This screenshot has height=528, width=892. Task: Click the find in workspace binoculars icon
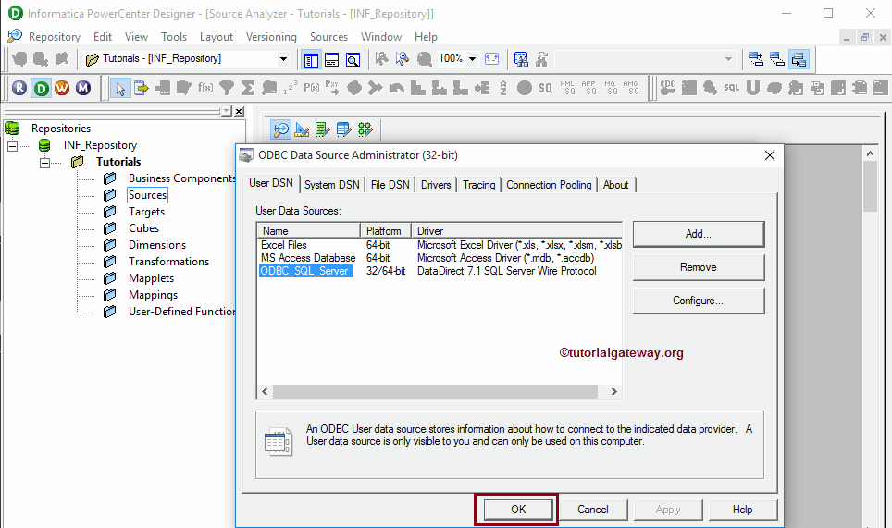pyautogui.click(x=521, y=59)
